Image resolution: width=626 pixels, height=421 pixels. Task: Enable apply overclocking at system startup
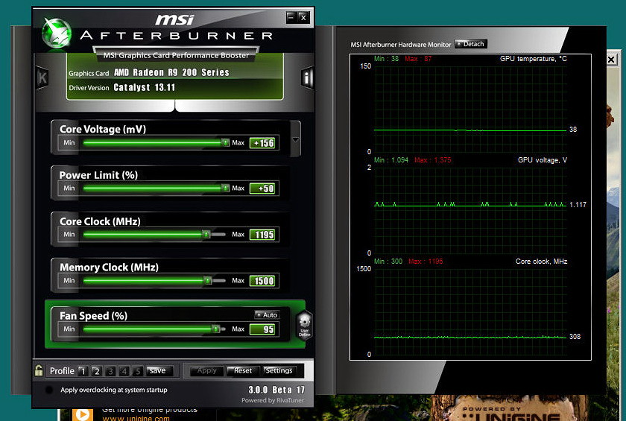coord(49,390)
